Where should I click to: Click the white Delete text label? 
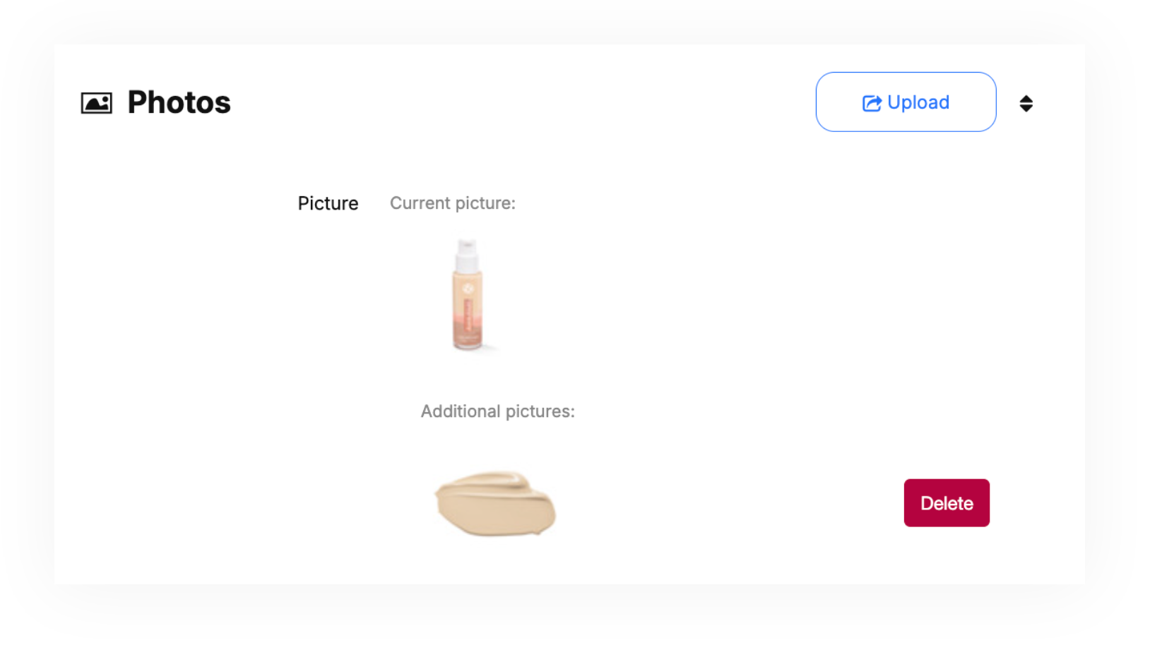pyautogui.click(x=946, y=503)
